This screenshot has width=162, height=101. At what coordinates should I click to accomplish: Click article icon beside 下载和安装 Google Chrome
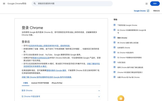click(114, 25)
